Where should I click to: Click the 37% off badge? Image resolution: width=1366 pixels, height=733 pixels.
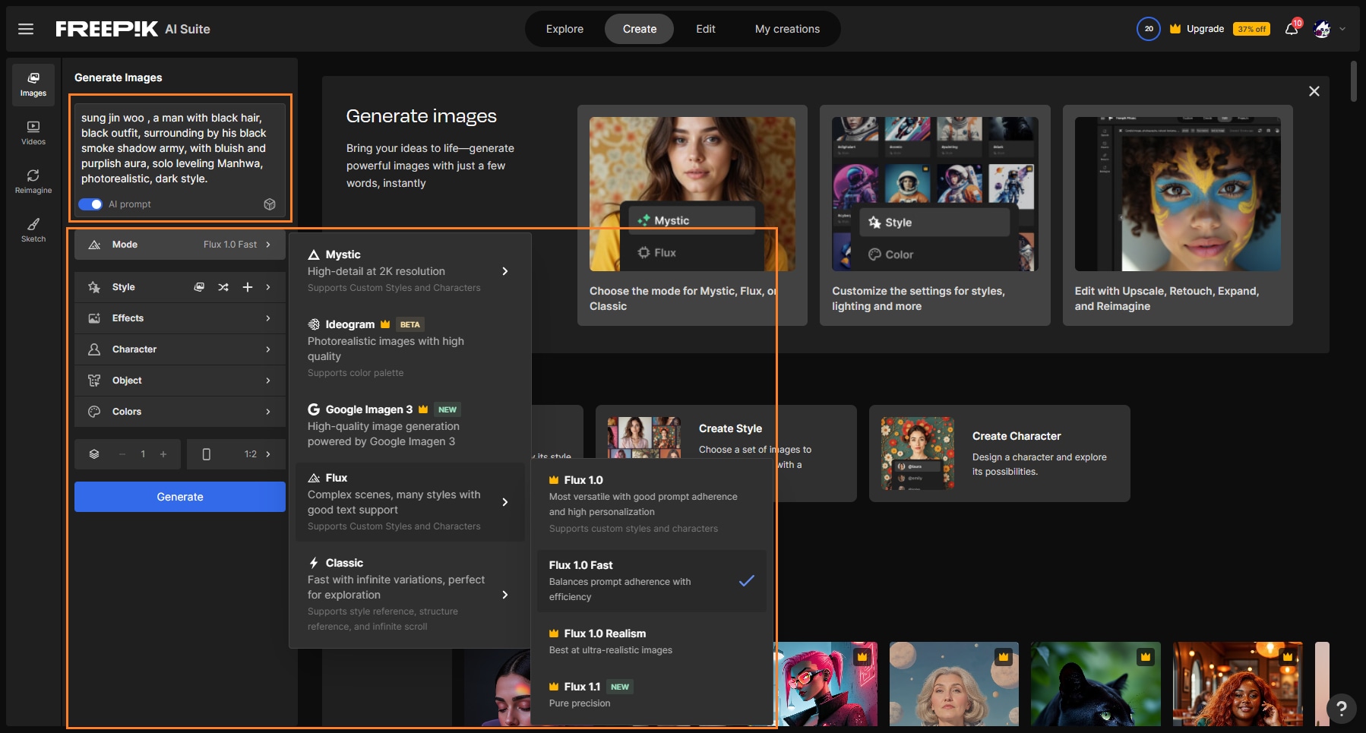click(x=1251, y=29)
